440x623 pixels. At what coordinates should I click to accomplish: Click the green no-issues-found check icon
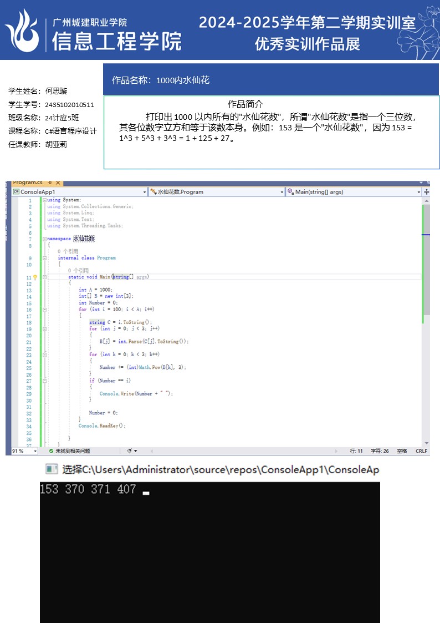pyautogui.click(x=51, y=451)
